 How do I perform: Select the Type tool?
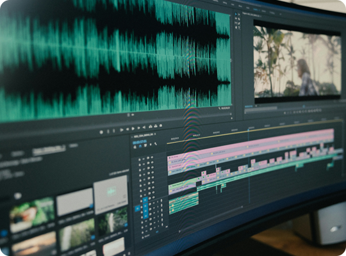coord(239,28)
